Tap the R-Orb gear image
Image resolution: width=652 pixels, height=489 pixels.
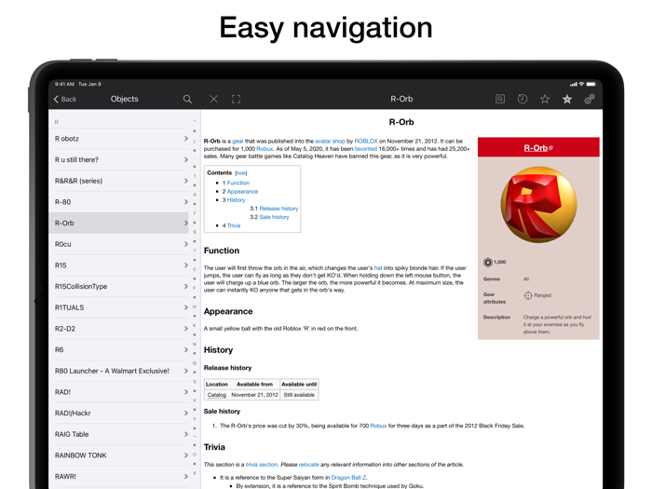point(538,205)
